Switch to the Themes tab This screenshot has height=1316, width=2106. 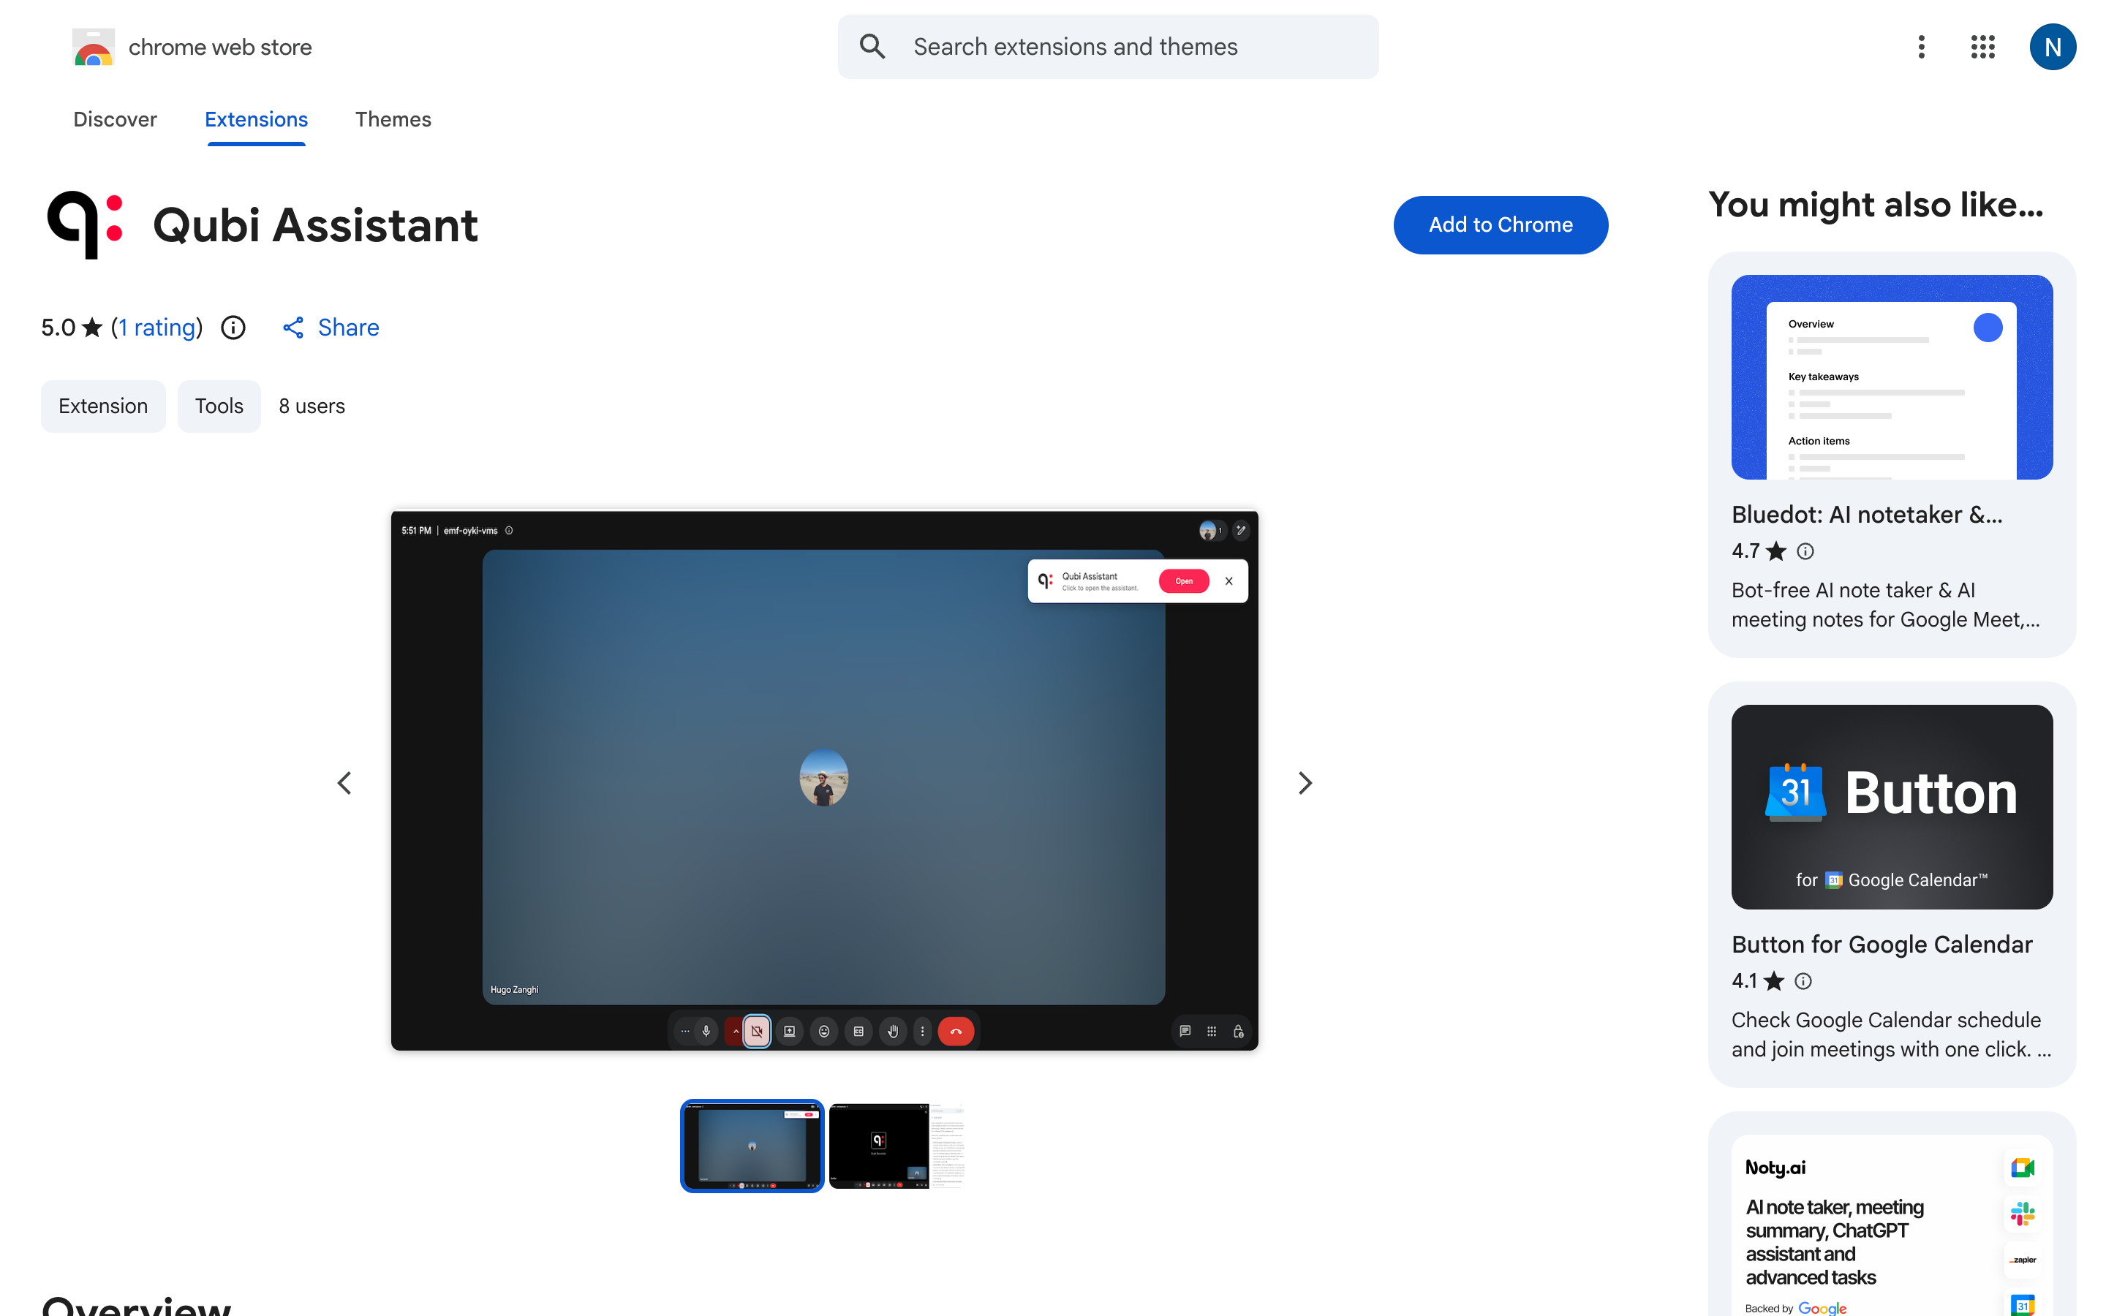click(393, 119)
